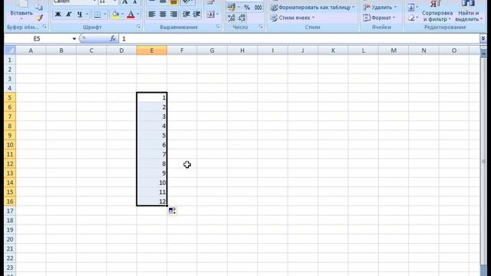Toggle bold Ж formatting

(58, 15)
